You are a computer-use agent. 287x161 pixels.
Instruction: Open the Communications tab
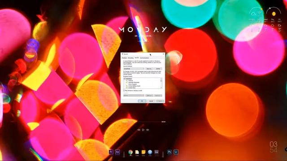pyautogui.click(x=144, y=58)
